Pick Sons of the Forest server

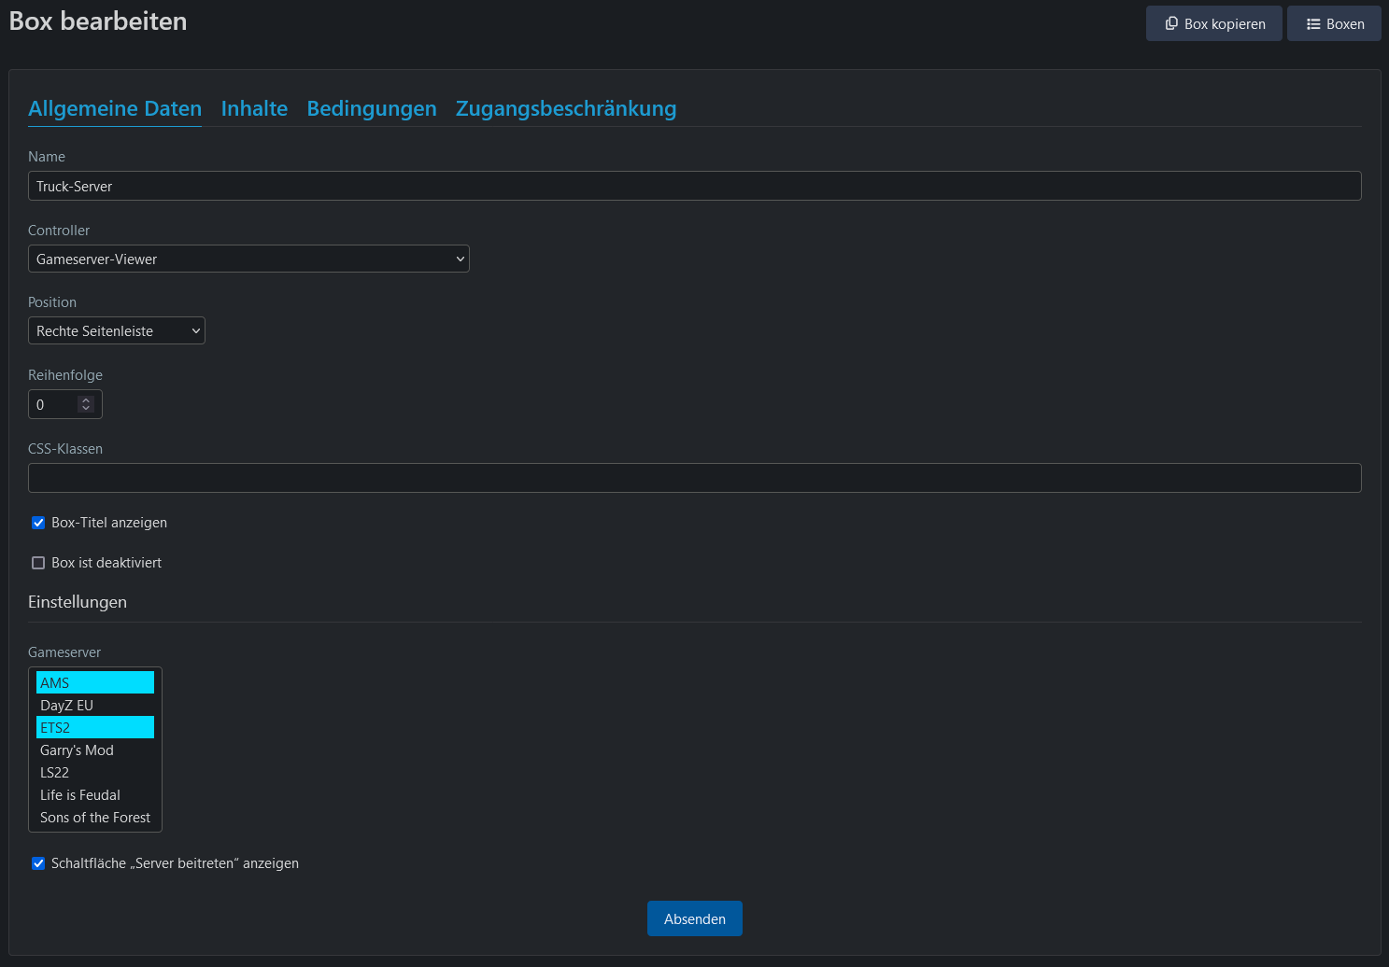[94, 818]
